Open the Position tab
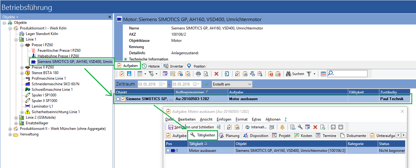The width and height of the screenshot is (416, 168). [196, 66]
